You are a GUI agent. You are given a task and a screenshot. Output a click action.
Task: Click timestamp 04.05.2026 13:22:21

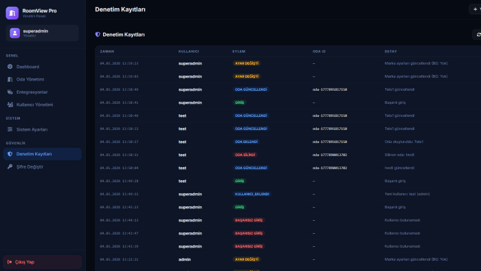pos(119,259)
